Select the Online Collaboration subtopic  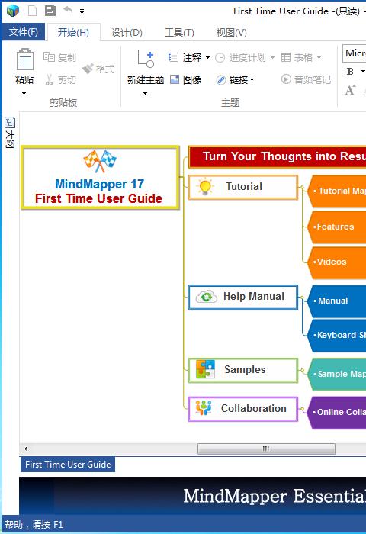click(338, 413)
